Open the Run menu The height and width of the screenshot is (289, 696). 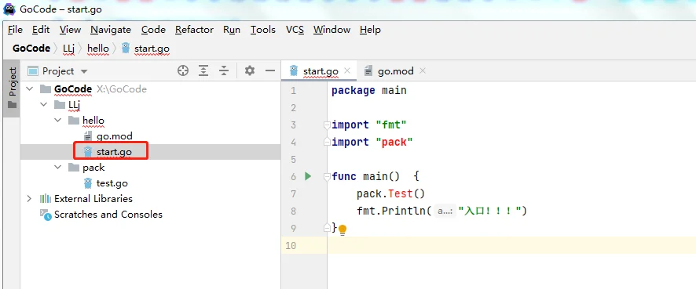(232, 30)
